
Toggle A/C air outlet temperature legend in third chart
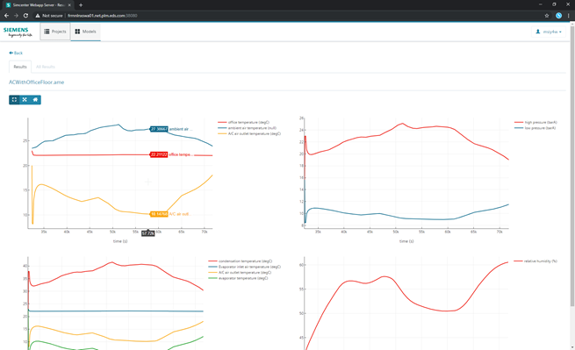click(x=240, y=273)
